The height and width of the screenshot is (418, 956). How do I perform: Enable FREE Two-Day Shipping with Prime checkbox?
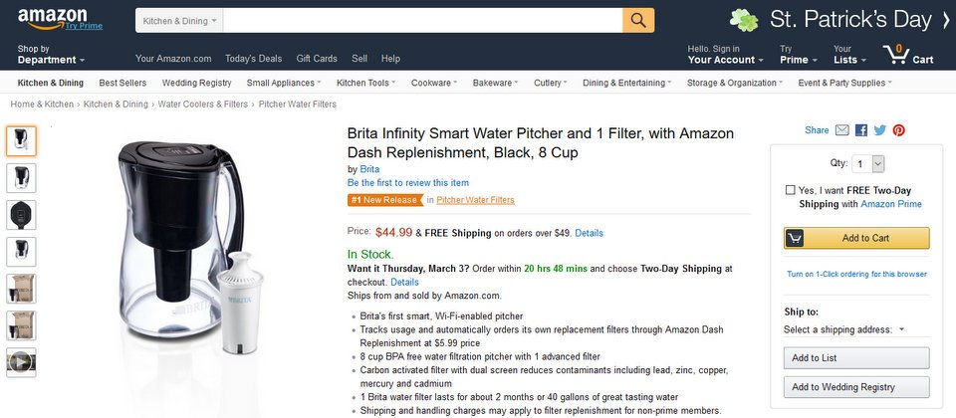pos(790,190)
